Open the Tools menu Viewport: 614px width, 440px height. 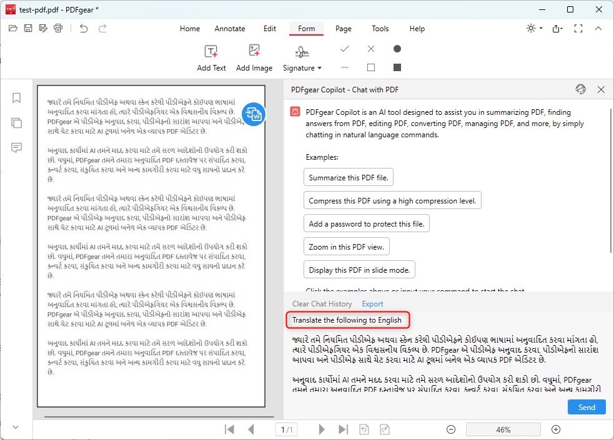pyautogui.click(x=380, y=28)
